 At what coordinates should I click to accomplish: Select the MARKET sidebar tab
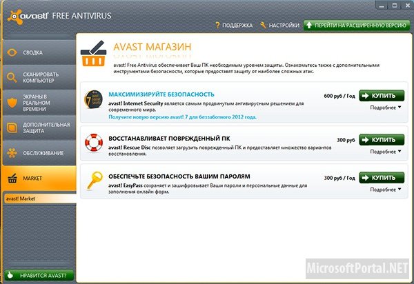tap(39, 179)
